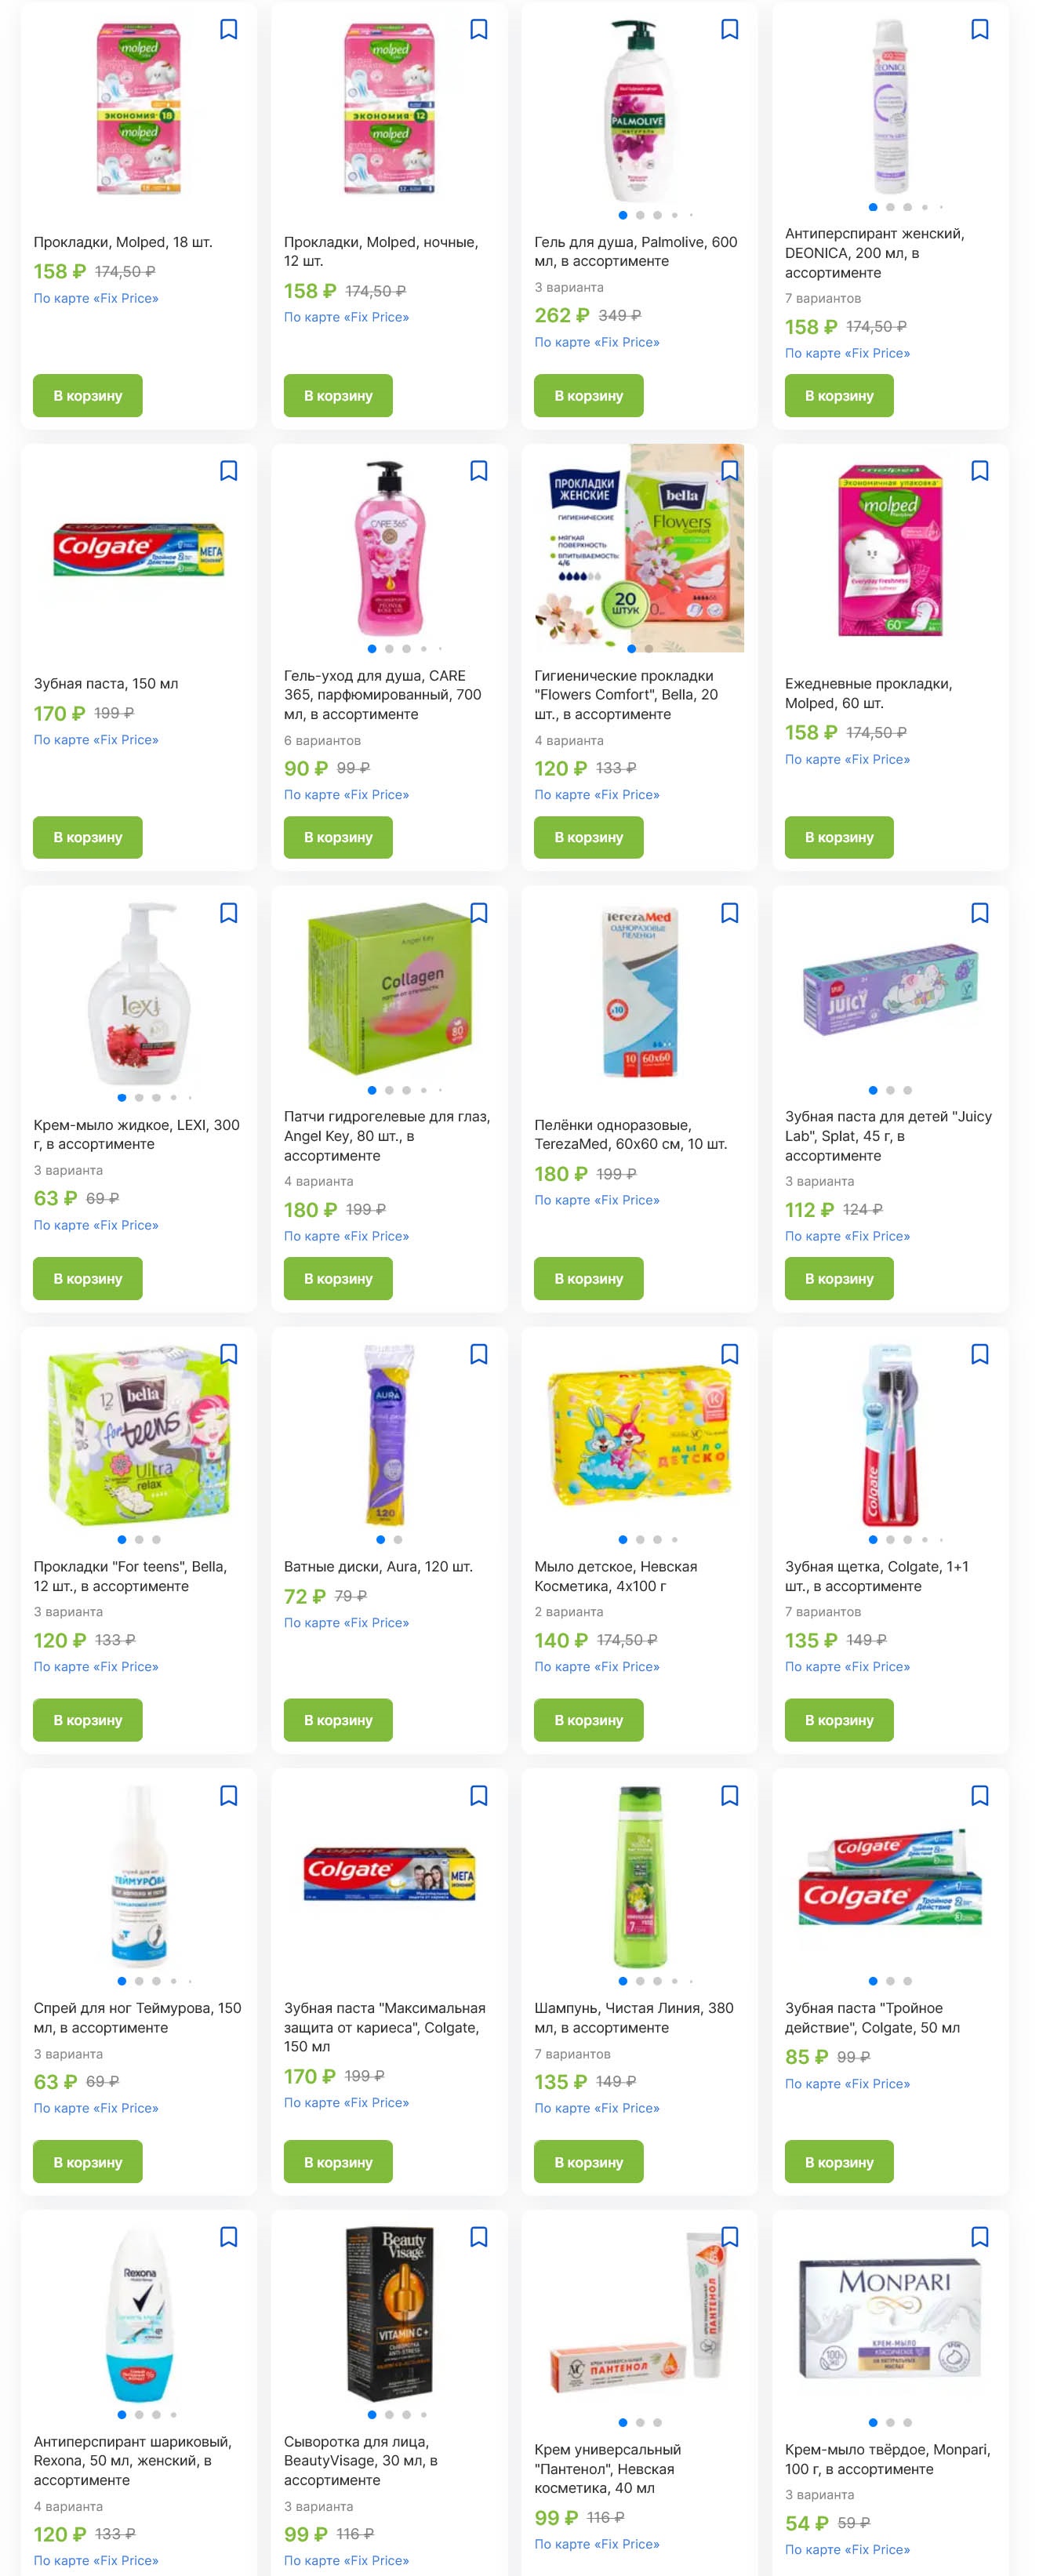The image size is (1050, 2576).
Task: Save Aura cotton pads to favorites
Action: coord(478,1354)
